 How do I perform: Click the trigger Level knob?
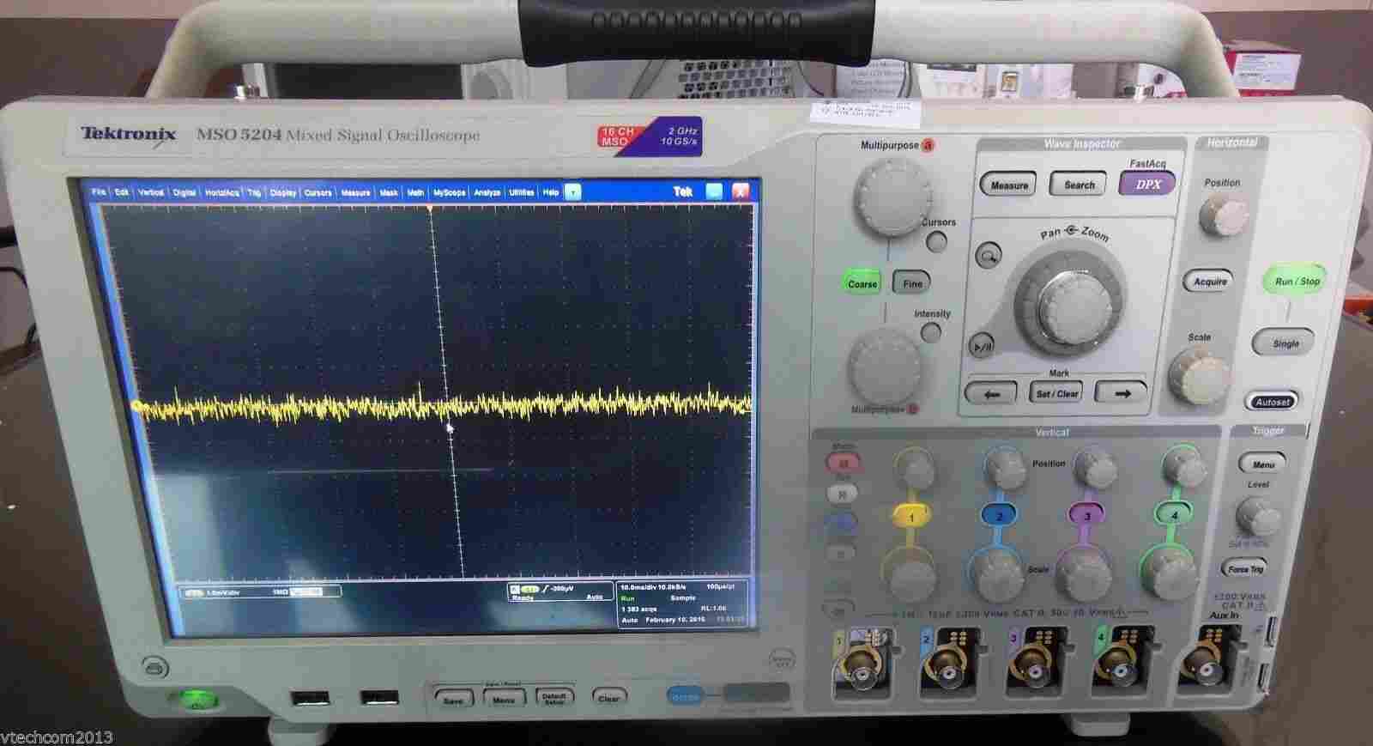click(x=1257, y=517)
